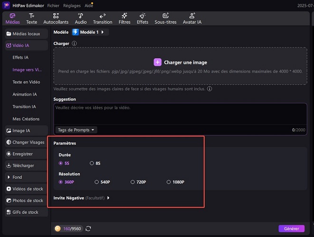Open the Avatar IA tool
314x237 pixels.
point(192,18)
